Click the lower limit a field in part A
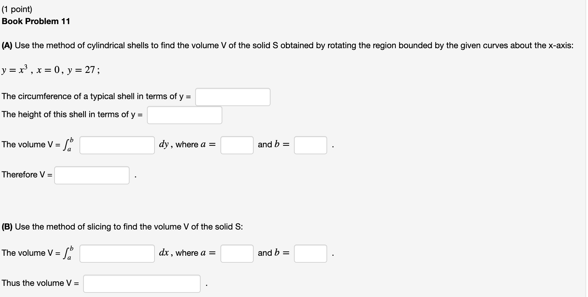588x297 pixels. (237, 145)
